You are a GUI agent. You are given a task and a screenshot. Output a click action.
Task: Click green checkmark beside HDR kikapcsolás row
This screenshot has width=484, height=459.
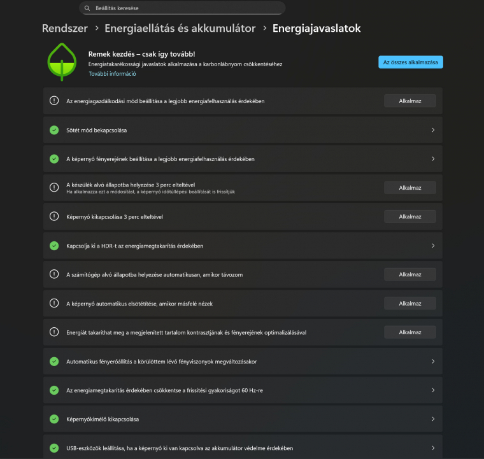tap(54, 245)
